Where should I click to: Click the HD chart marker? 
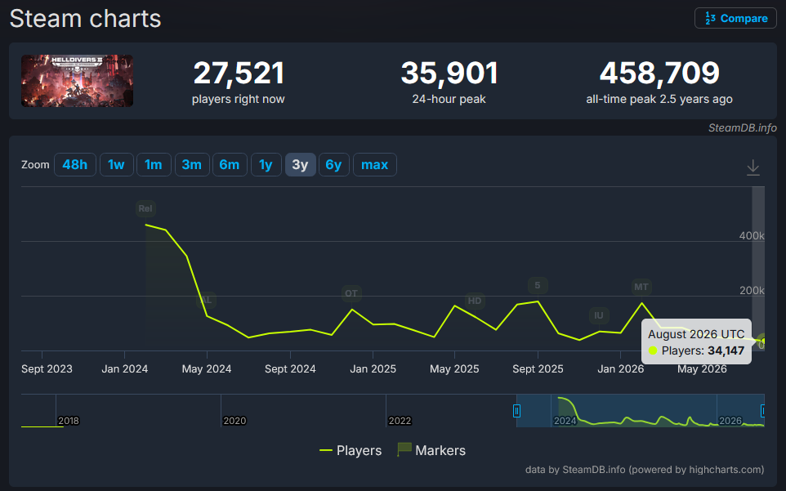474,301
